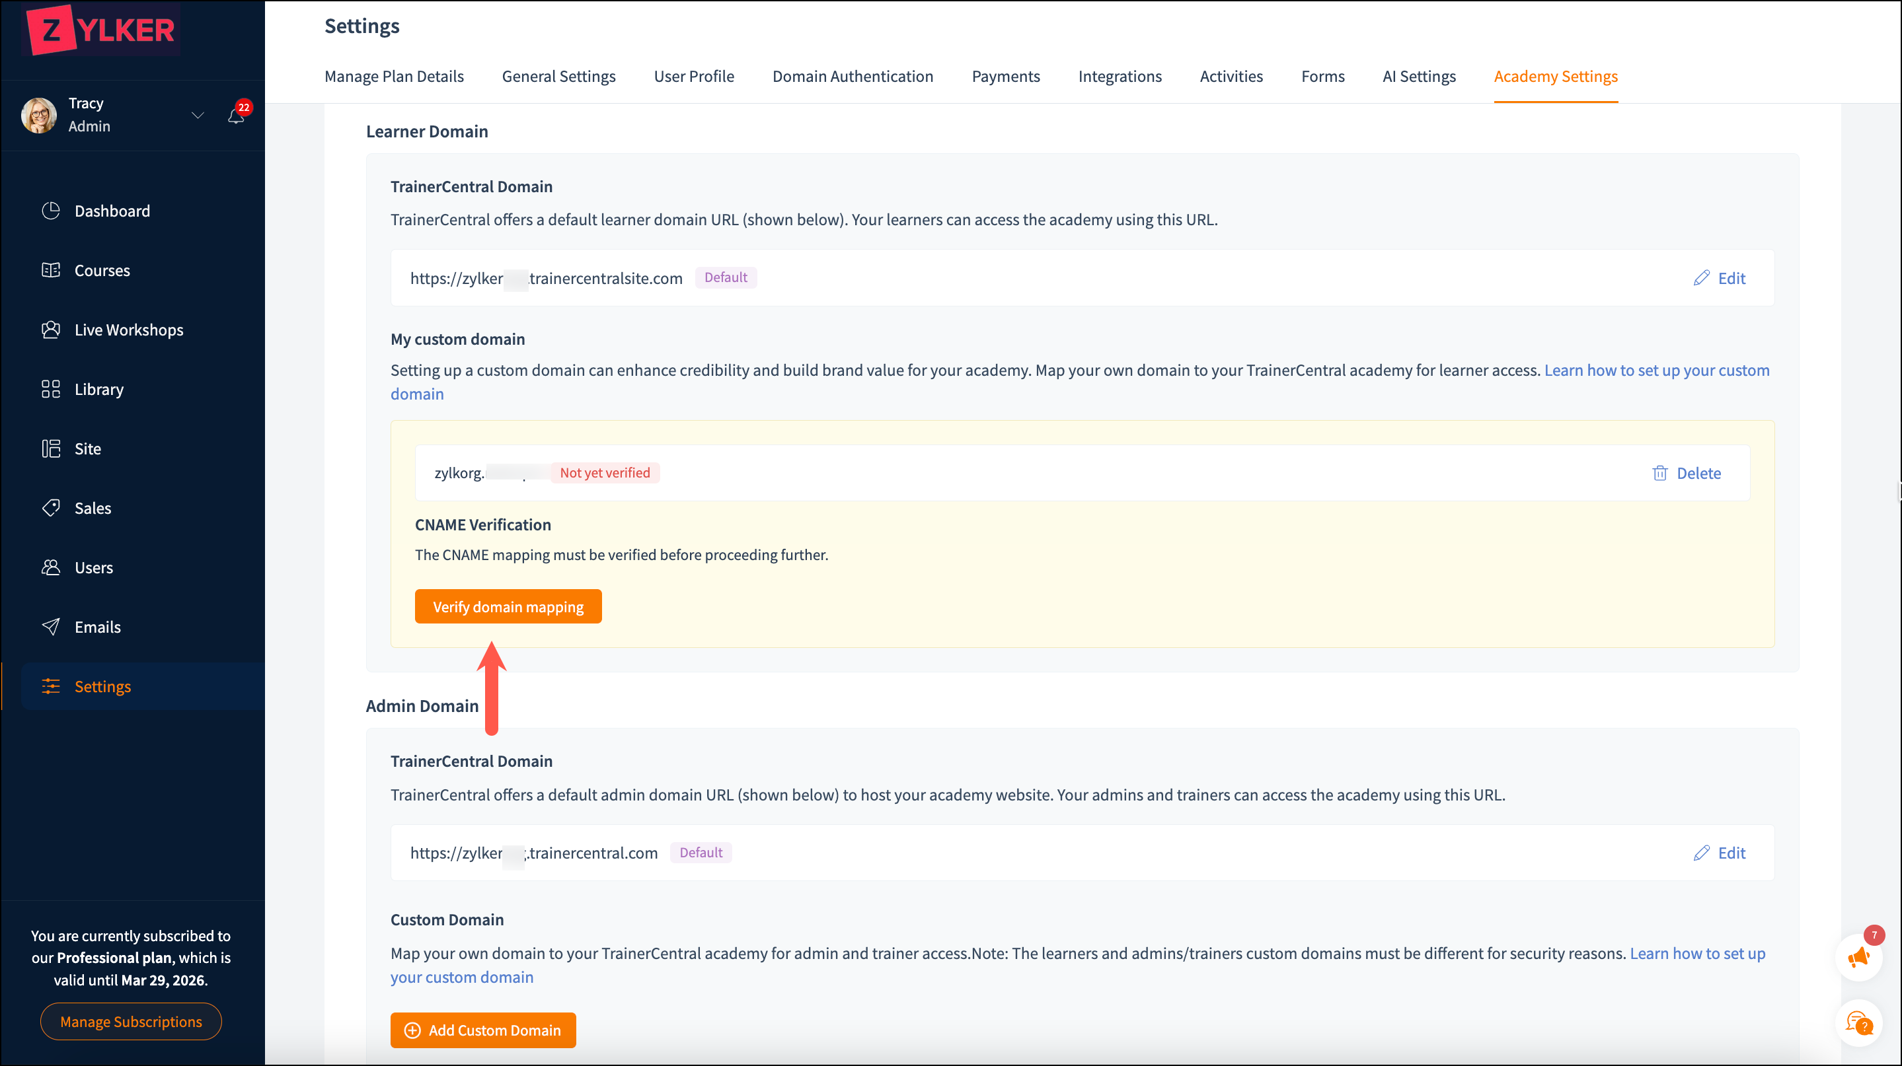Click Tracy's profile avatar photo
Image resolution: width=1902 pixels, height=1066 pixels.
[x=38, y=115]
